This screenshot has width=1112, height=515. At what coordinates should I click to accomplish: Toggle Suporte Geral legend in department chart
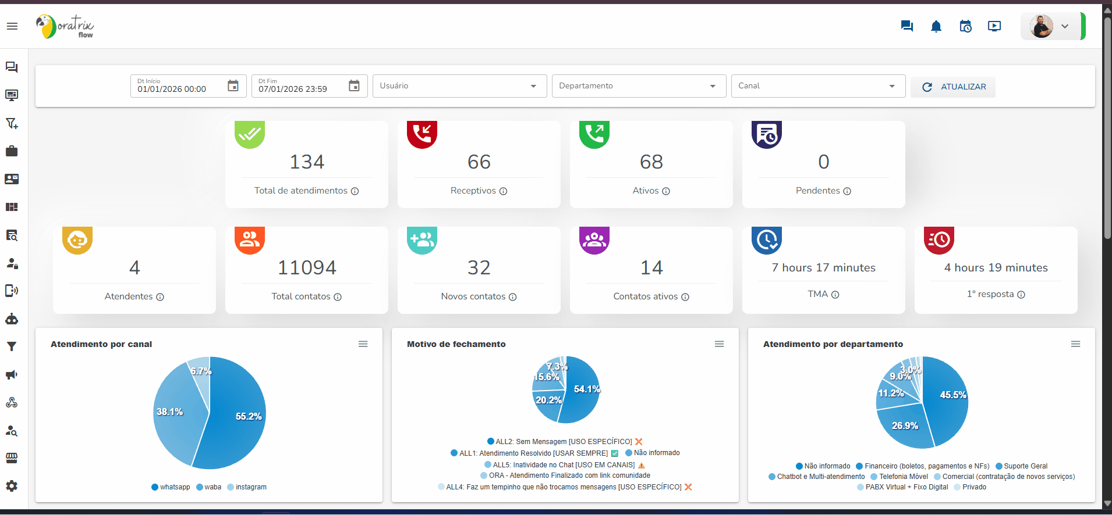pos(1022,466)
